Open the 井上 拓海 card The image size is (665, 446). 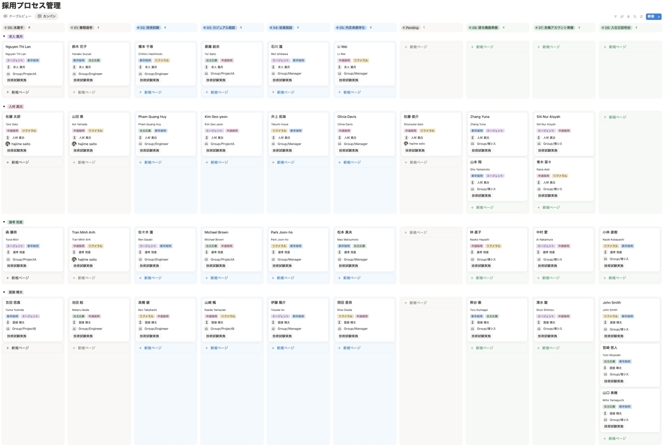click(x=299, y=134)
